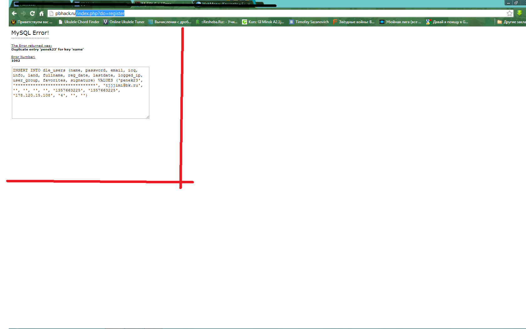Open the ::Resheba.Ru:: bookmark
The height and width of the screenshot is (329, 526).
point(217,22)
